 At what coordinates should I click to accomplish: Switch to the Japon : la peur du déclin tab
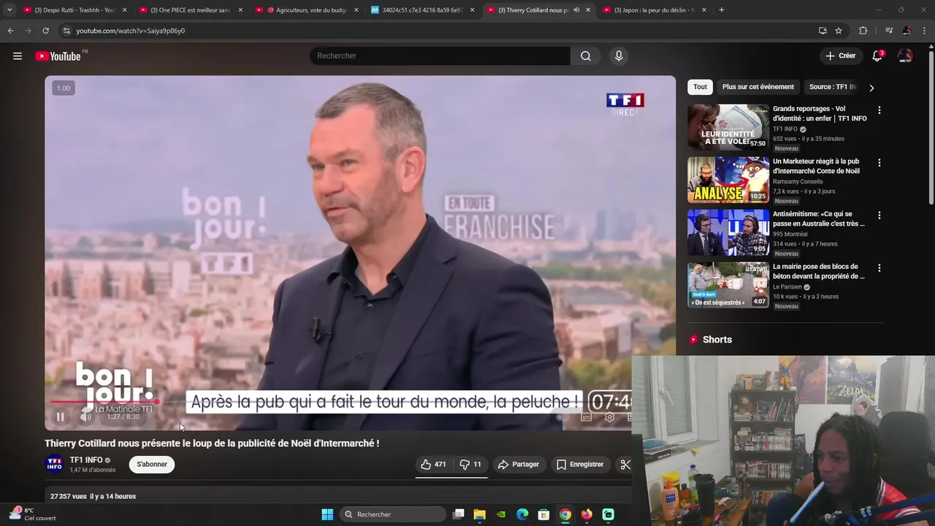pyautogui.click(x=653, y=10)
